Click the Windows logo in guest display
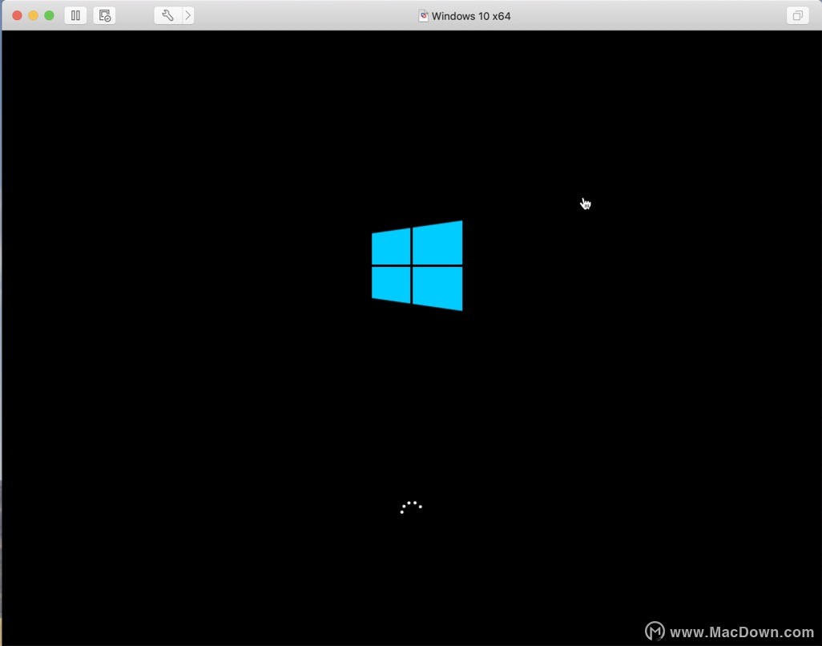Screen dimensions: 822x646 tap(417, 266)
